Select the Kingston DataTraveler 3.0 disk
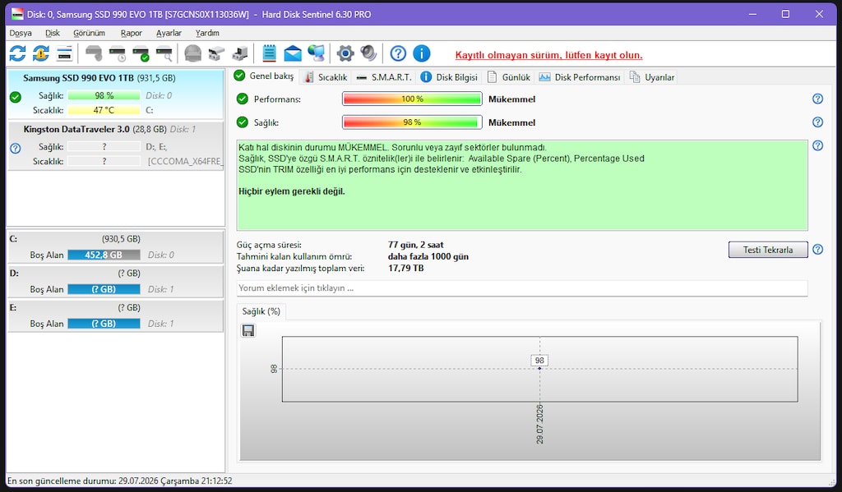Viewport: 842px width, 492px height. 115,146
